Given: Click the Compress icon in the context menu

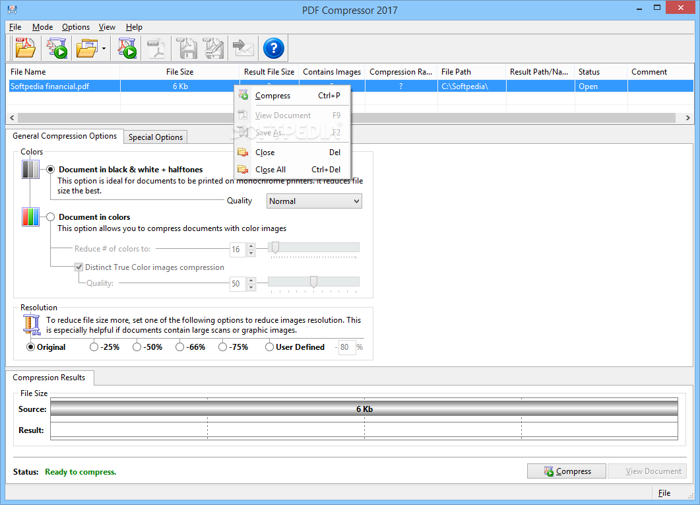Looking at the screenshot, I should pyautogui.click(x=243, y=95).
